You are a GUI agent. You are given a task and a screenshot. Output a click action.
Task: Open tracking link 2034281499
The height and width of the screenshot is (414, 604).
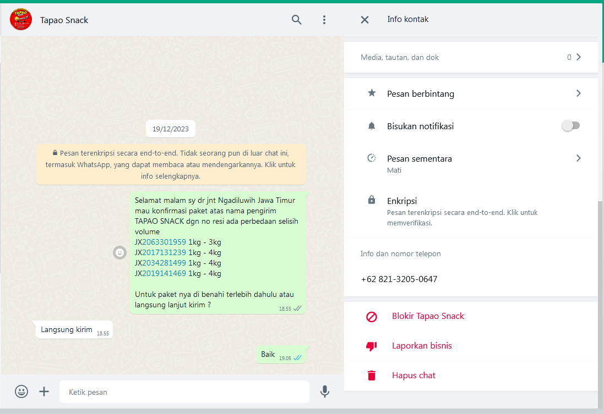(x=164, y=263)
